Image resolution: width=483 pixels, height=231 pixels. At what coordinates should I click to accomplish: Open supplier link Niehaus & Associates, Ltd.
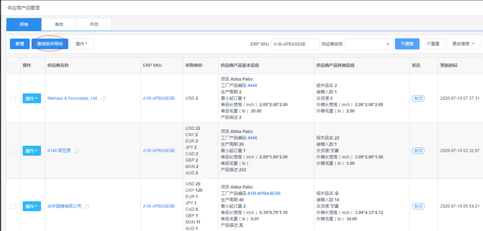[73, 98]
